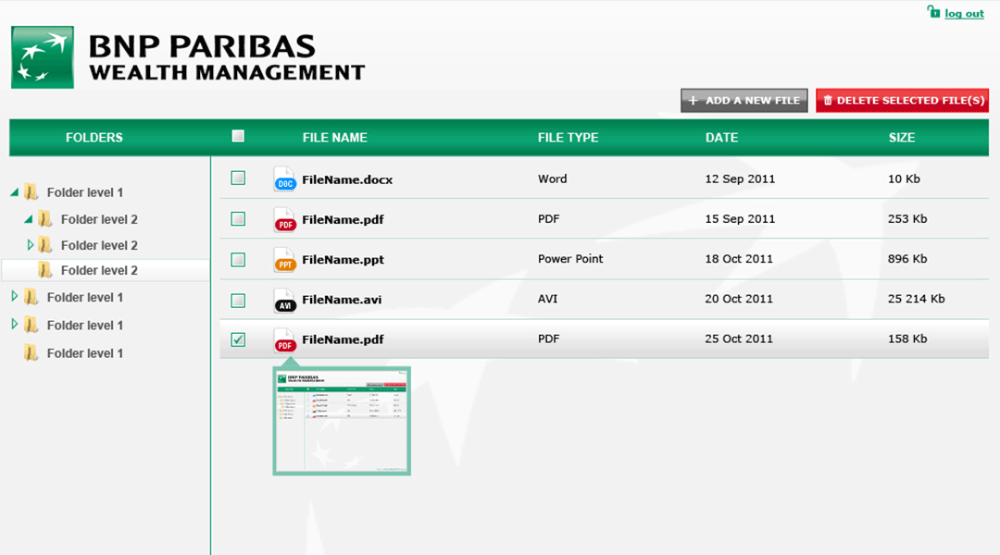Open the file preview thumbnail
The height and width of the screenshot is (555, 1000).
point(342,421)
